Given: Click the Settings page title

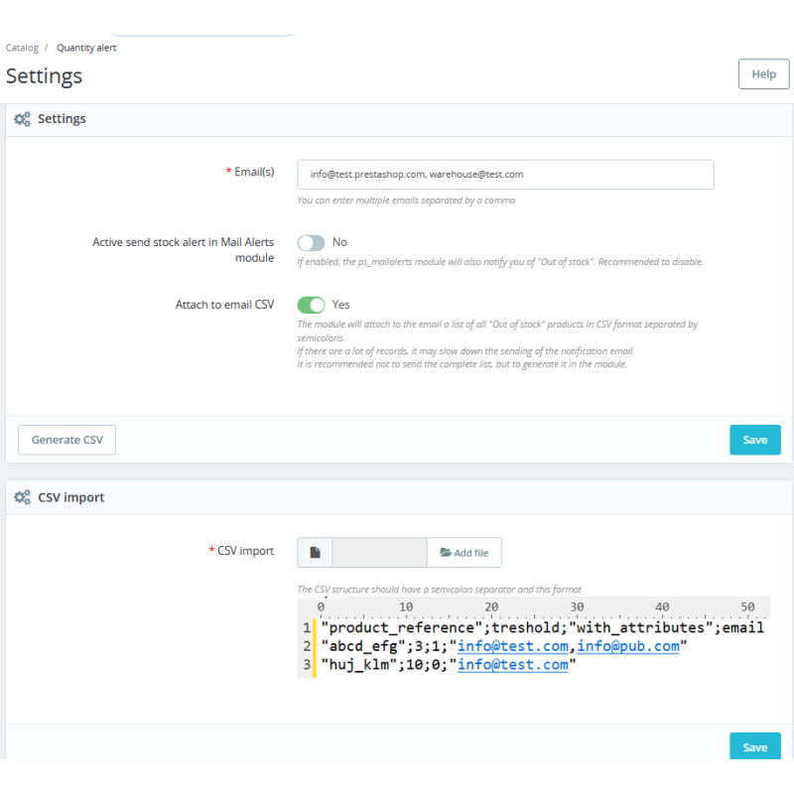Looking at the screenshot, I should tap(44, 76).
